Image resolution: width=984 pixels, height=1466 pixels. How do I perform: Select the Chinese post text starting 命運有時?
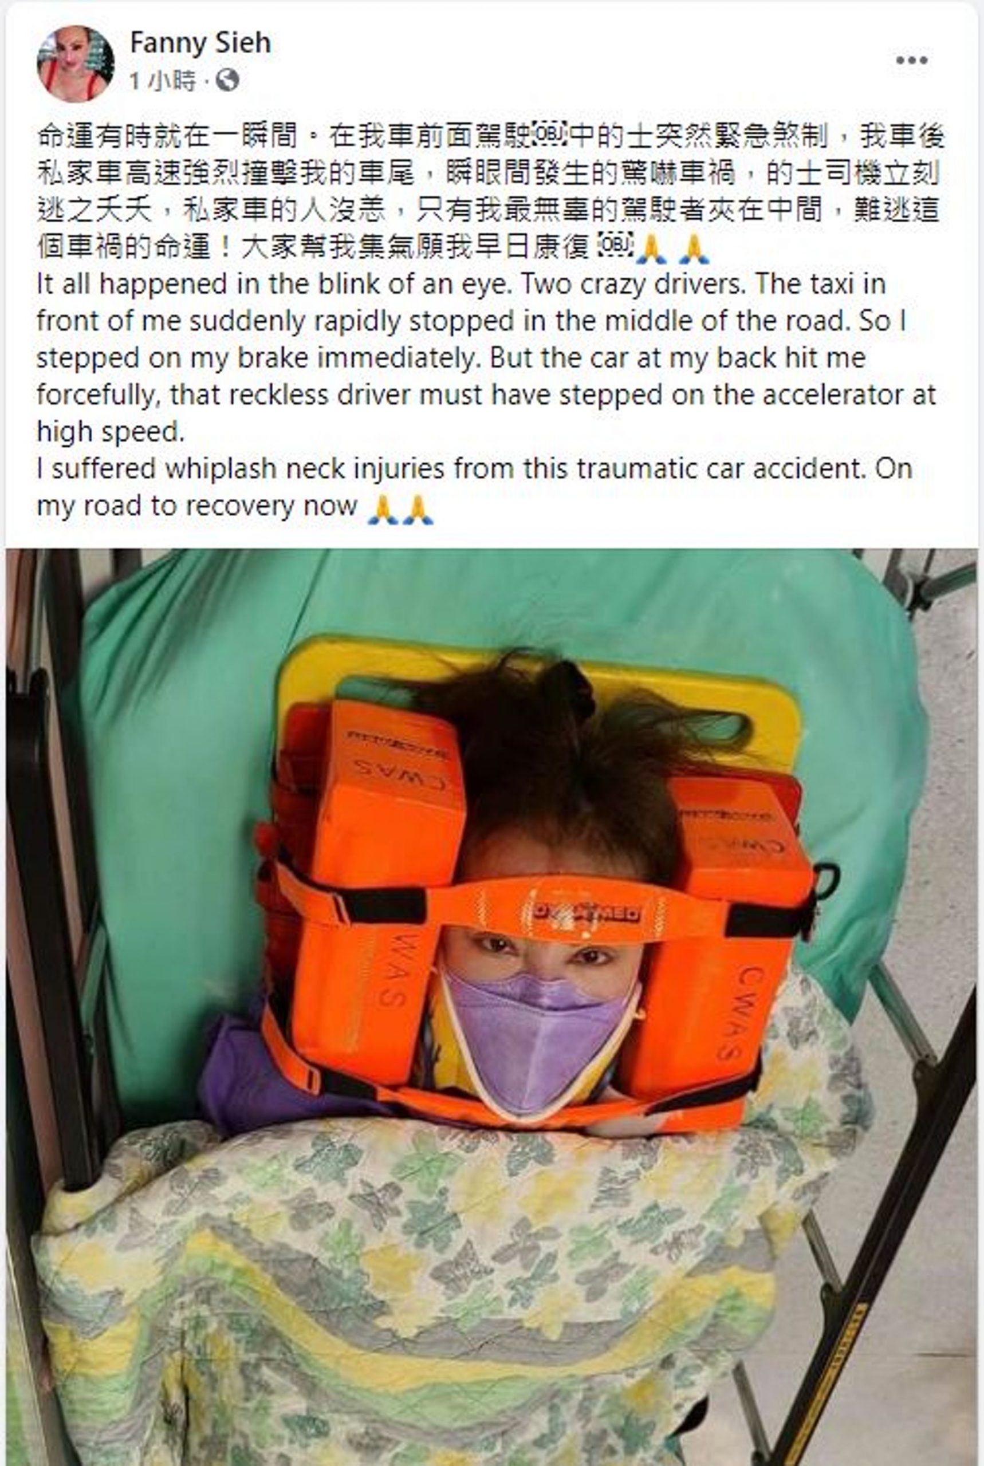490,192
